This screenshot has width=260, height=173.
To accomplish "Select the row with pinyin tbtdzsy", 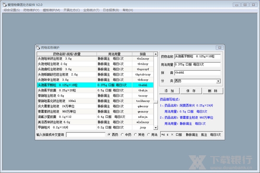I will click(x=95, y=64).
